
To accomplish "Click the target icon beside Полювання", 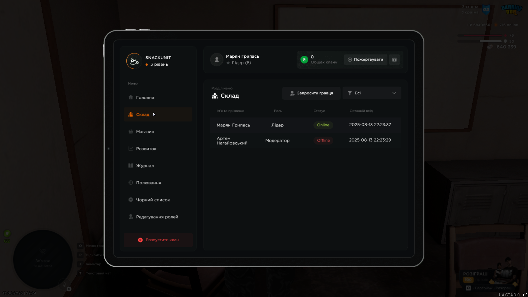I will pyautogui.click(x=131, y=182).
